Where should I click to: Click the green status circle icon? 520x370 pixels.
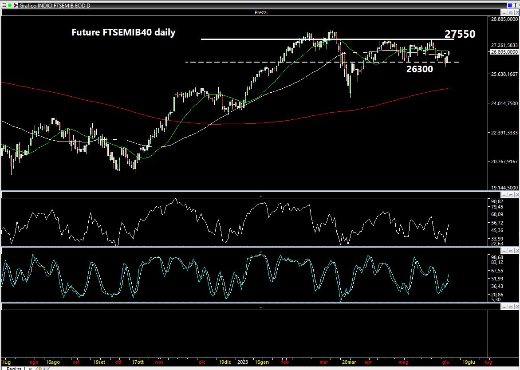point(10,5)
